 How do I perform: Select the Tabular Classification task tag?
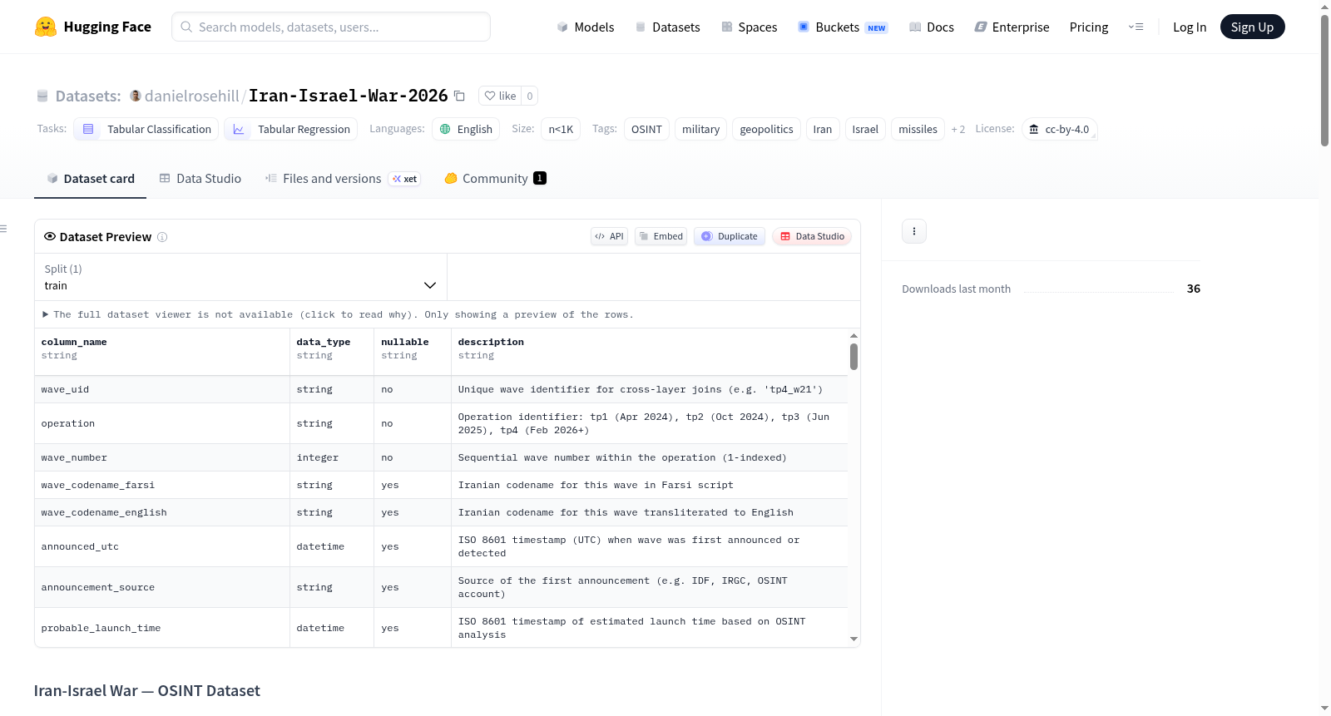[146, 129]
